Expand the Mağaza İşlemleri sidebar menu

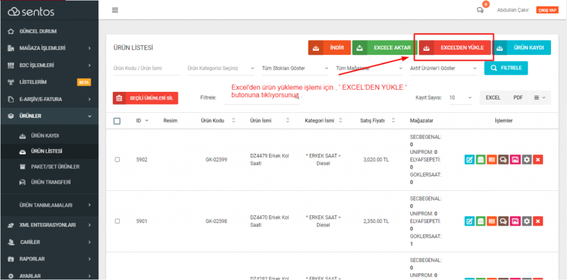(49, 48)
